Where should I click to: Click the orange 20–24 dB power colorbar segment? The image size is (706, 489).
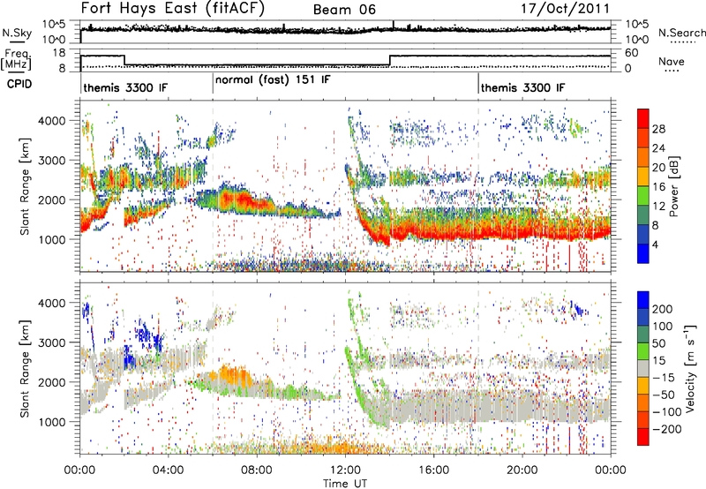point(643,157)
